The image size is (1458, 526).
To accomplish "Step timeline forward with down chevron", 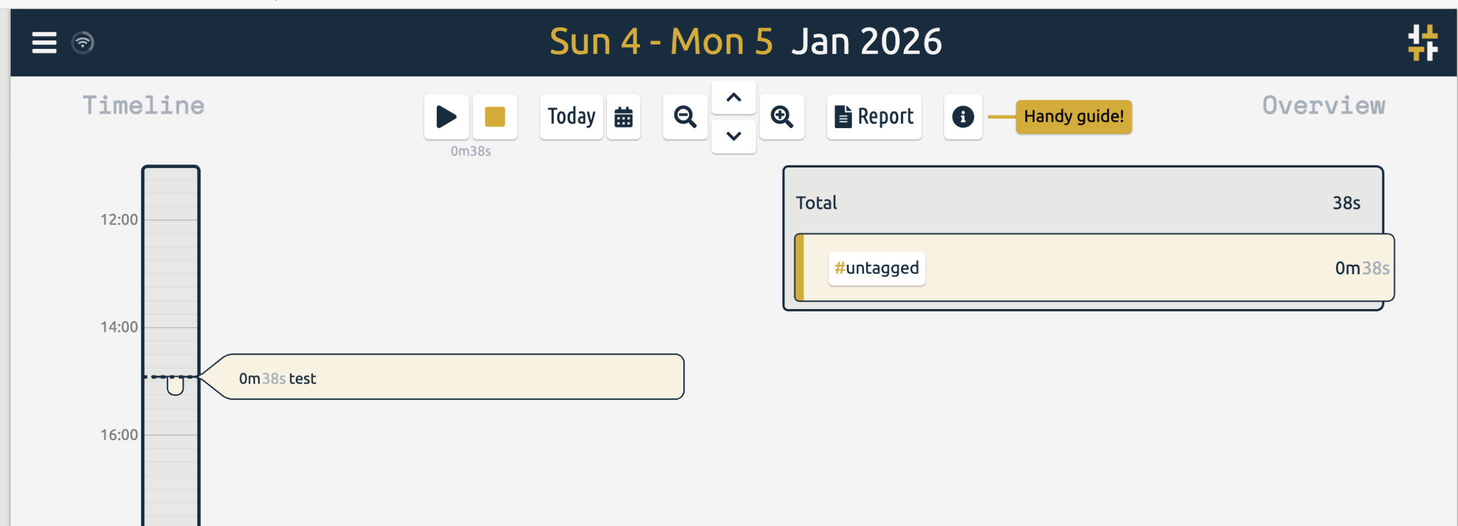I will click(x=734, y=137).
